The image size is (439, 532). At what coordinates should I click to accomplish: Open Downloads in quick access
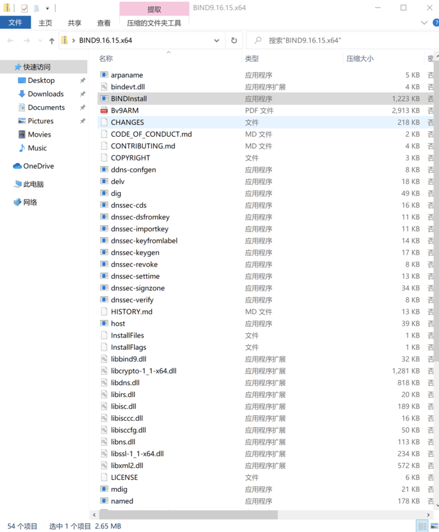click(x=46, y=94)
